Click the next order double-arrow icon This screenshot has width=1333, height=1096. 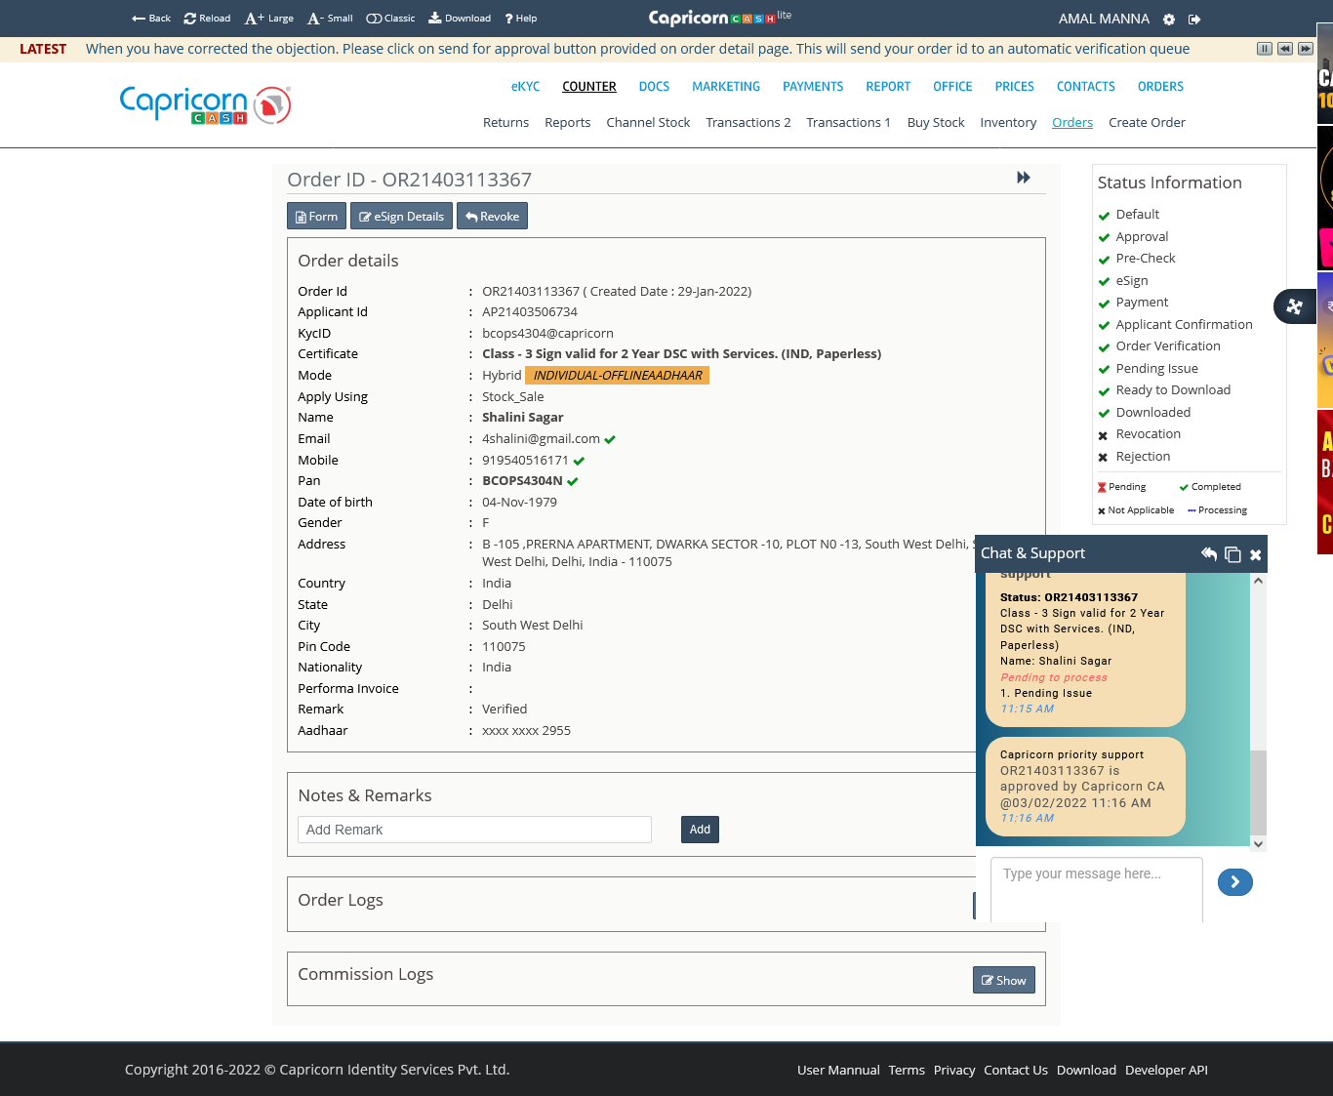pyautogui.click(x=1024, y=178)
